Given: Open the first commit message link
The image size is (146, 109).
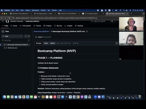Looking at the screenshot, I should coord(47,37).
